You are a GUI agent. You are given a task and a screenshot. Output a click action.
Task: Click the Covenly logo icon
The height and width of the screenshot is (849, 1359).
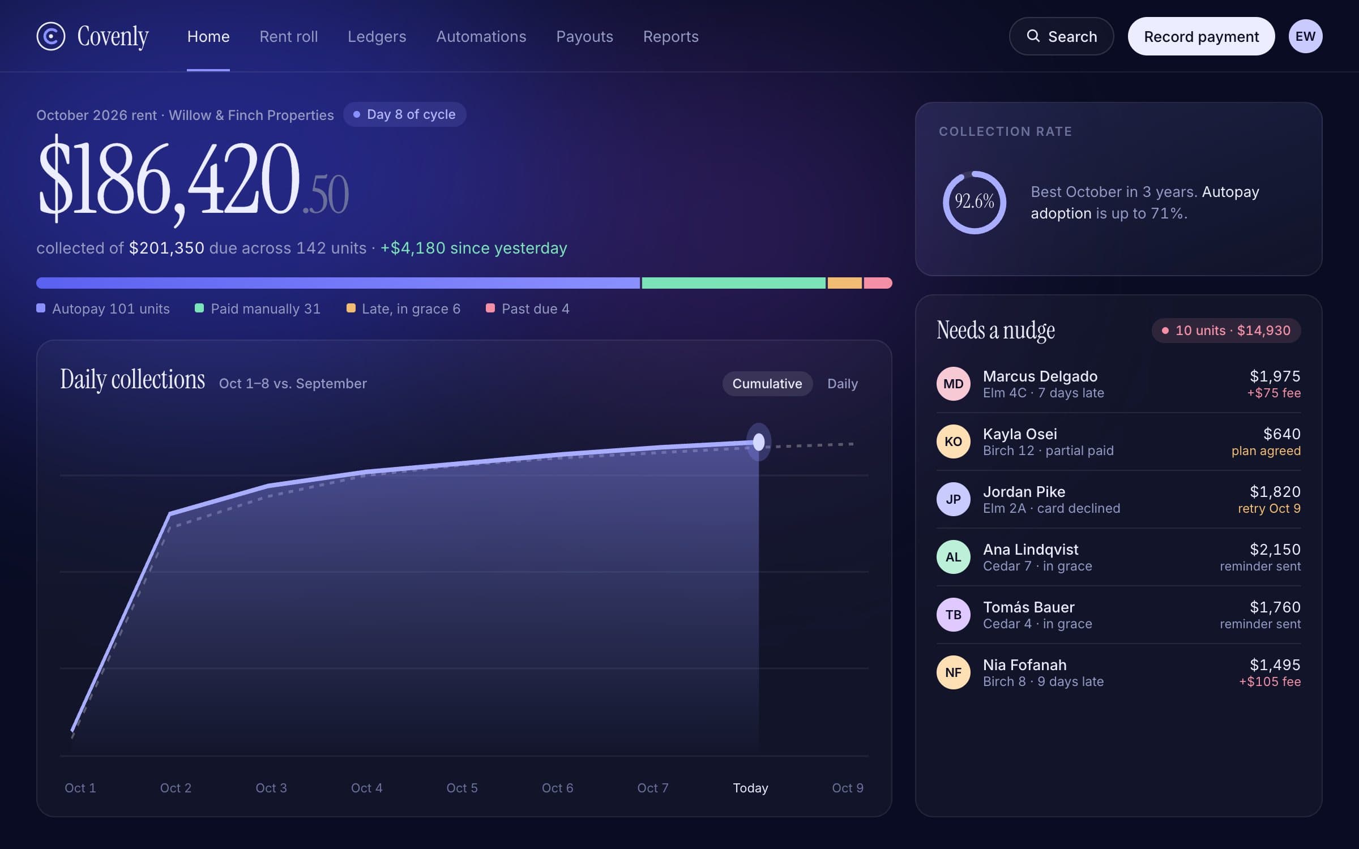[x=51, y=36]
